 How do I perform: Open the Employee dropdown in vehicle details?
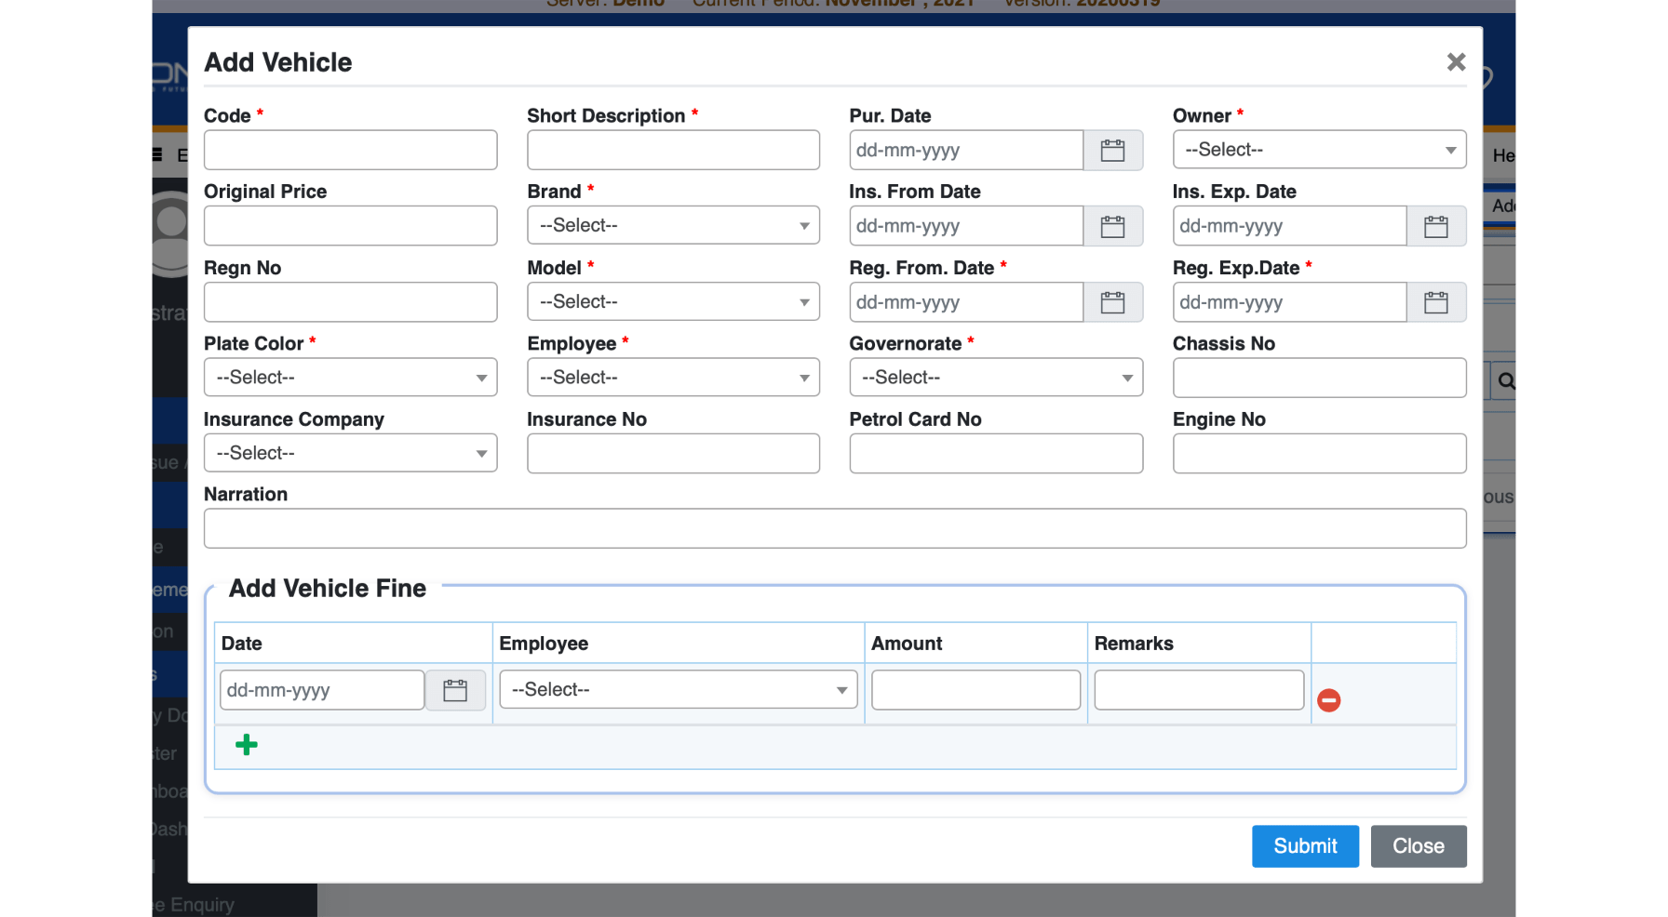coord(673,378)
